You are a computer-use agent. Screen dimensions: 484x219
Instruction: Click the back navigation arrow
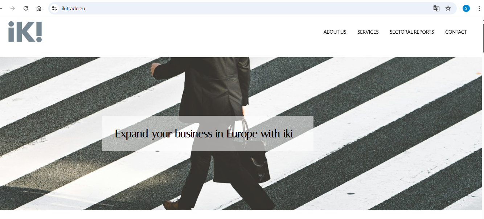(1, 8)
